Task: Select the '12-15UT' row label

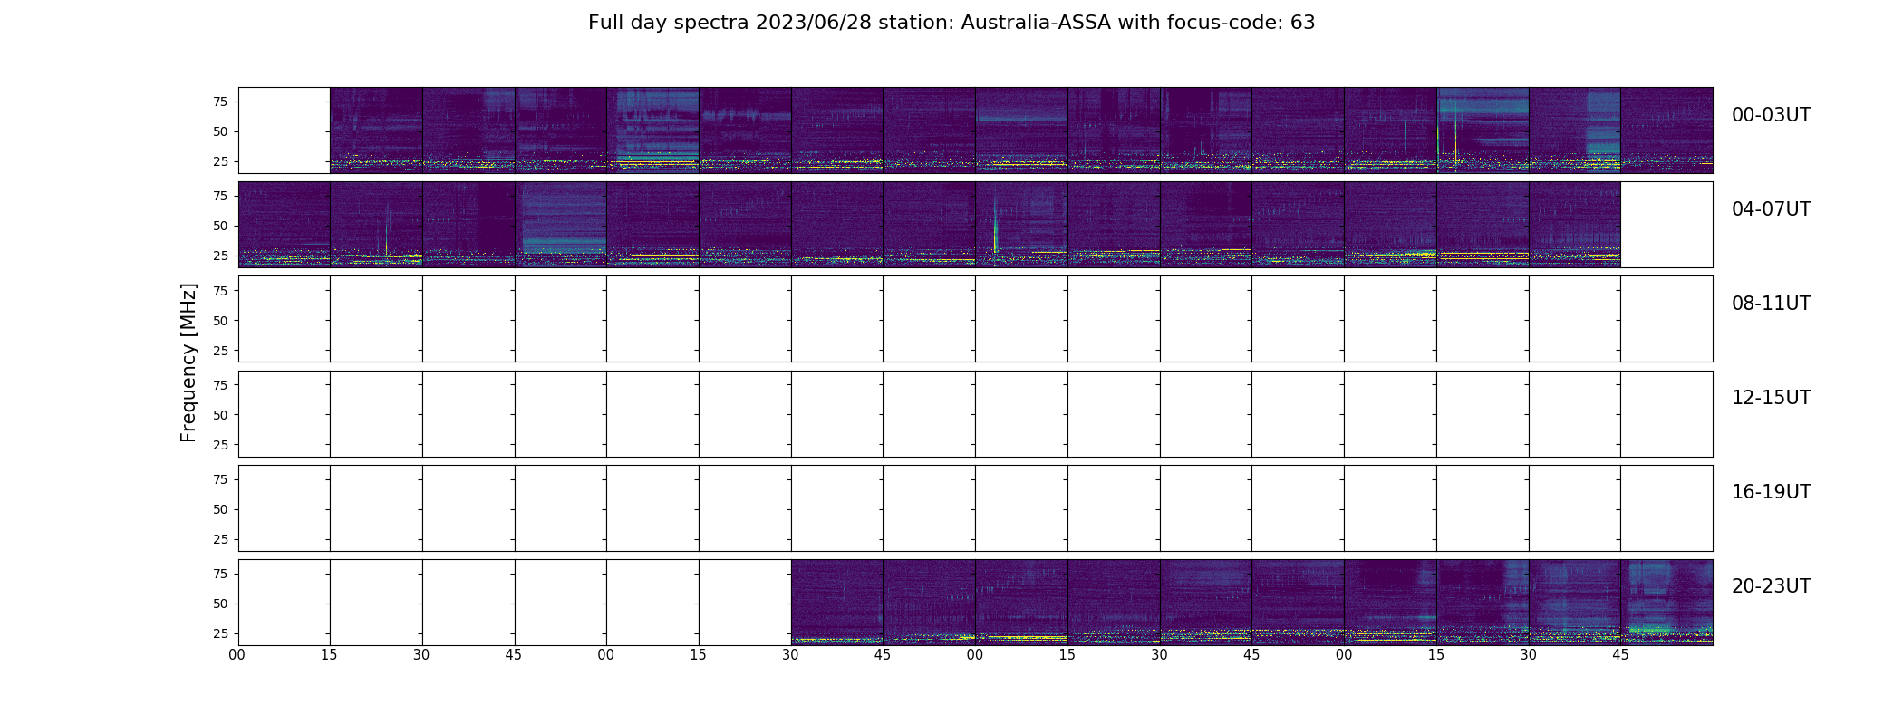Action: tap(1771, 398)
